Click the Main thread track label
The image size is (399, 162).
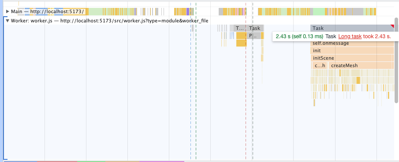click(47, 11)
